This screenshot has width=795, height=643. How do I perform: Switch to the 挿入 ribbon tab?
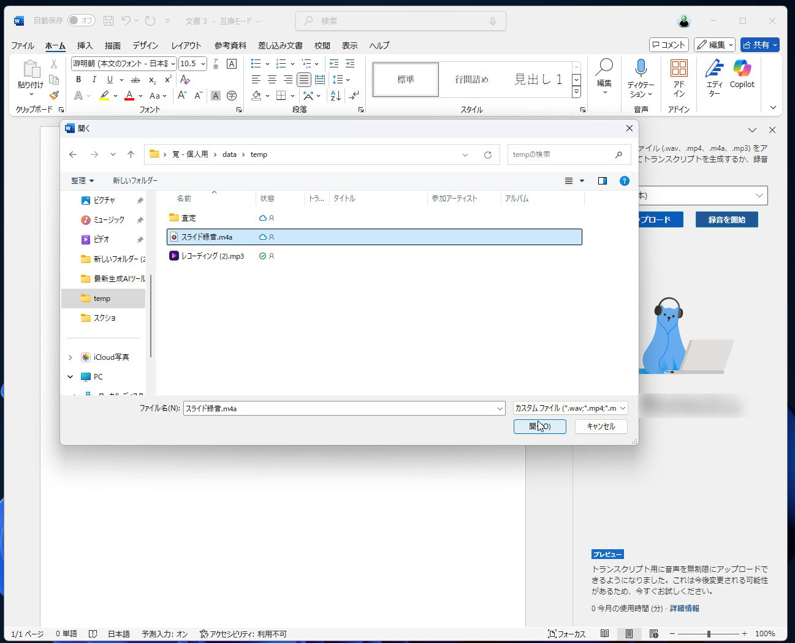85,45
